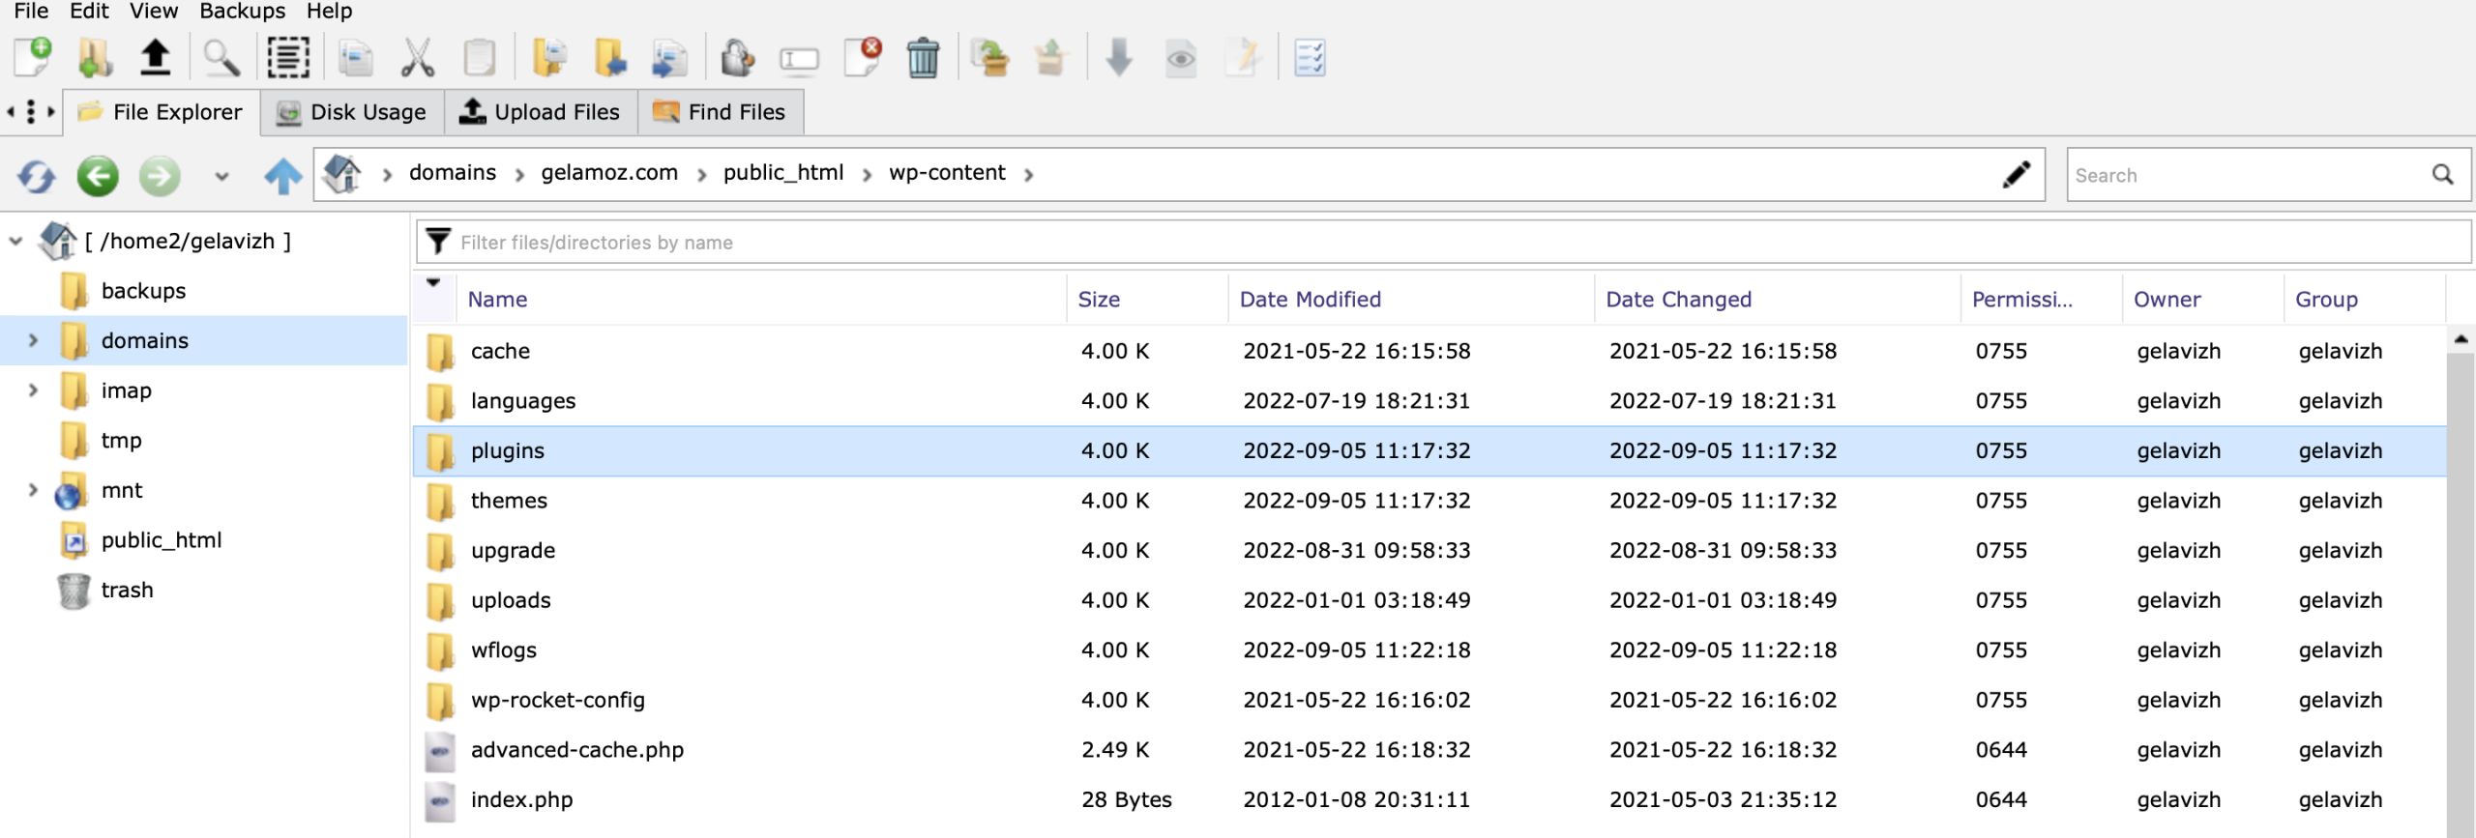Click the grey Download arrow icon
2476x838 pixels.
[x=1119, y=57]
